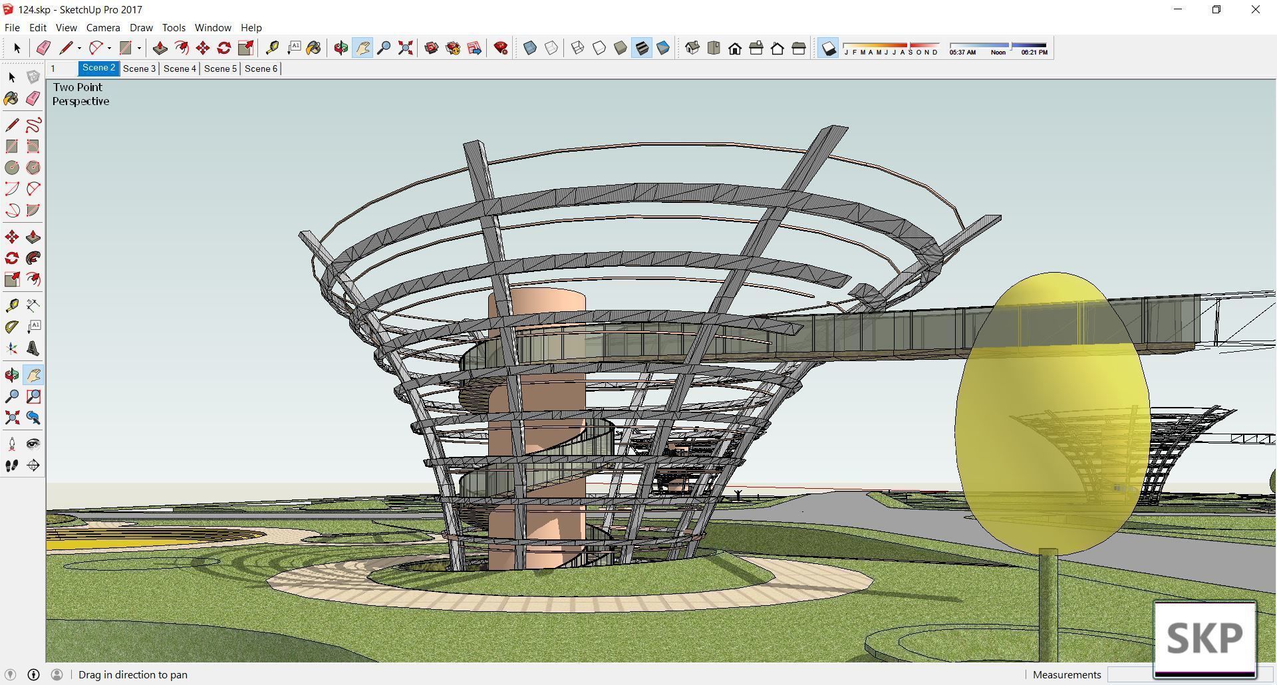Expand the Rectangle shapes dropdown arrow
This screenshot has width=1277, height=685.
tap(139, 48)
